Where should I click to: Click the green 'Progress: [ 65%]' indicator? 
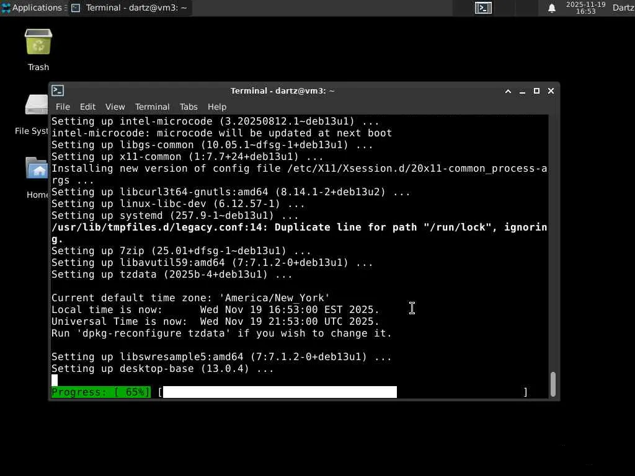coord(101,392)
